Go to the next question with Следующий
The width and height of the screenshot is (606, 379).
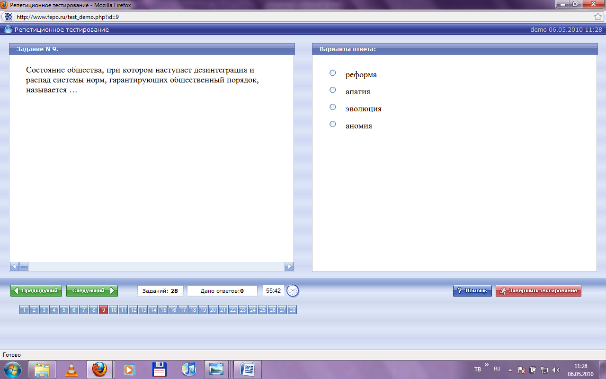(x=92, y=291)
